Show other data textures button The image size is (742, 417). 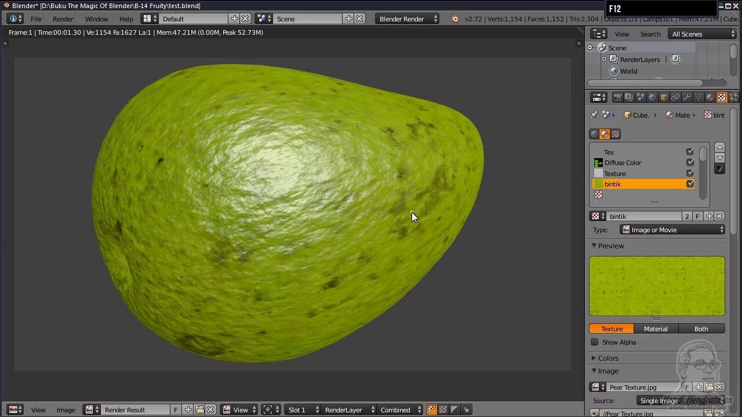pos(616,134)
